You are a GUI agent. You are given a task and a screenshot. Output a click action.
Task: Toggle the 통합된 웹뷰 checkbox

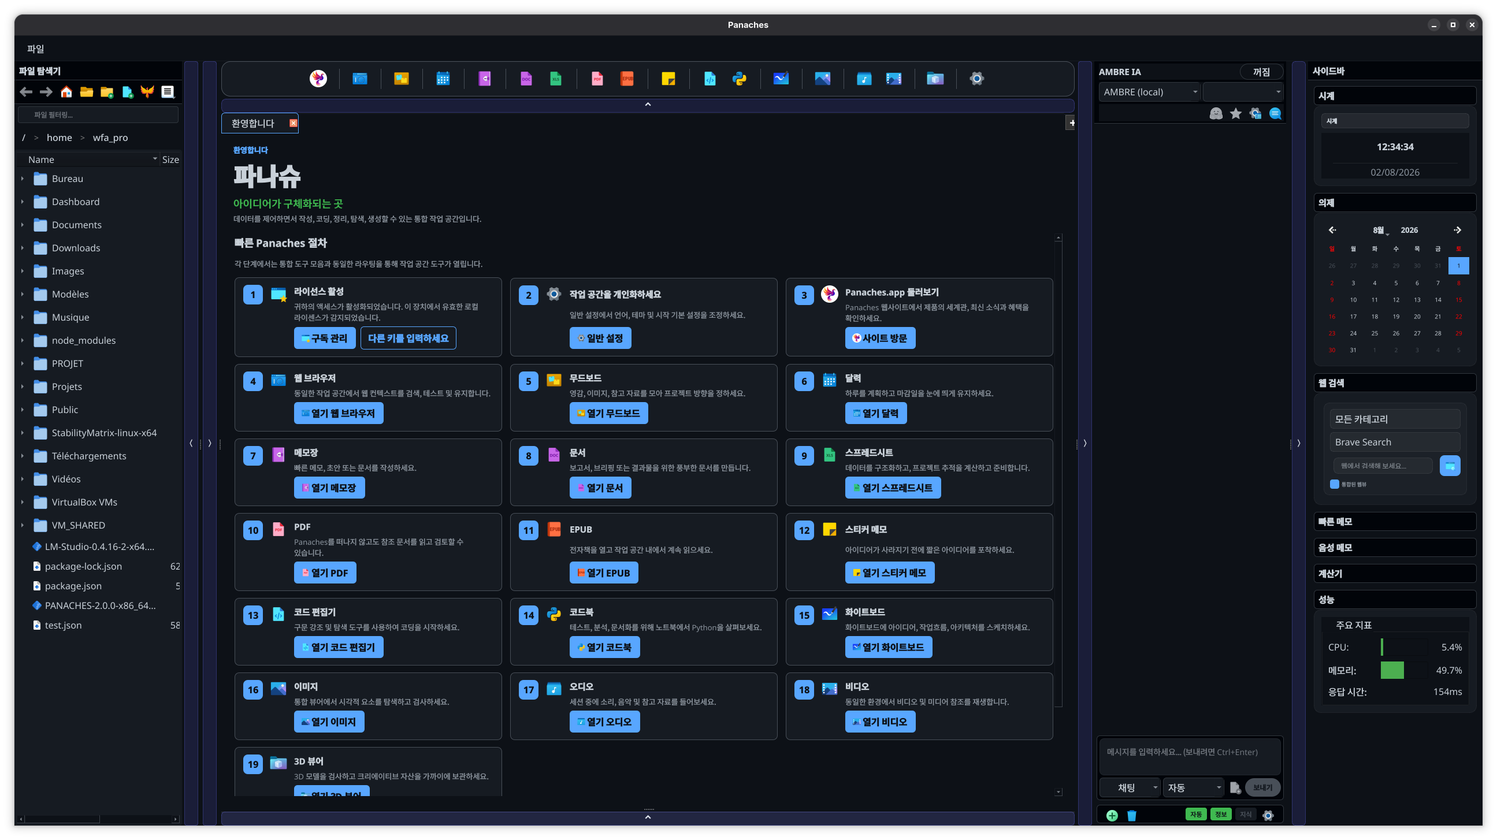coord(1334,485)
